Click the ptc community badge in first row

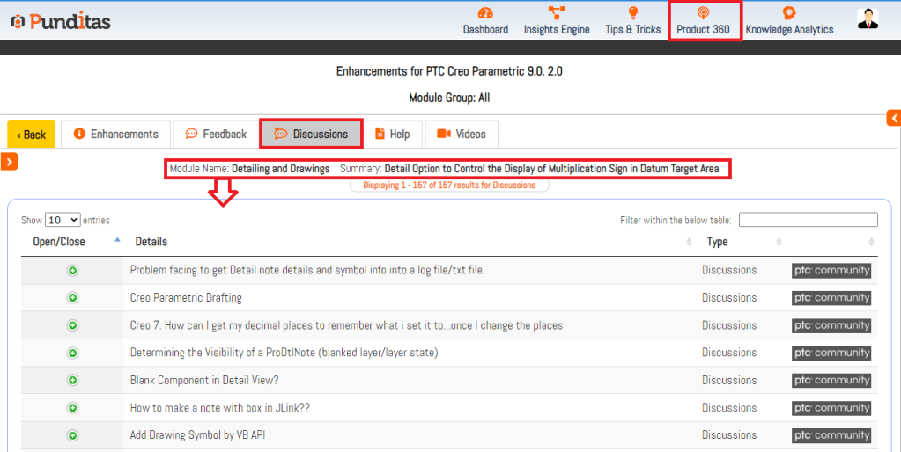[831, 271]
